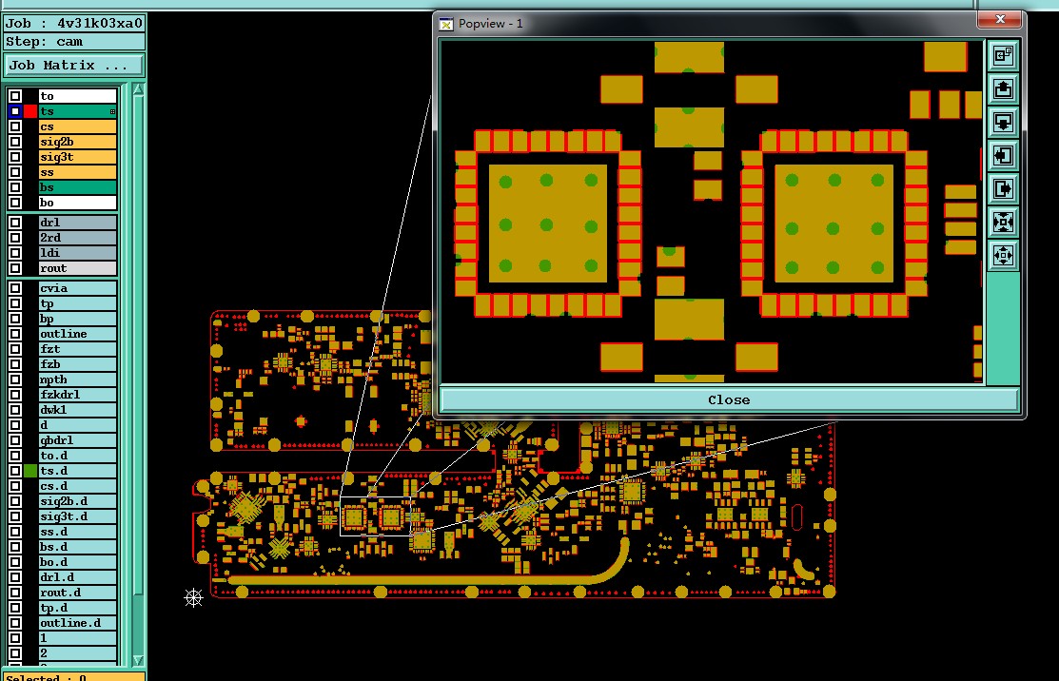Toggle the checkbox for layer to
The image size is (1059, 681).
15,96
